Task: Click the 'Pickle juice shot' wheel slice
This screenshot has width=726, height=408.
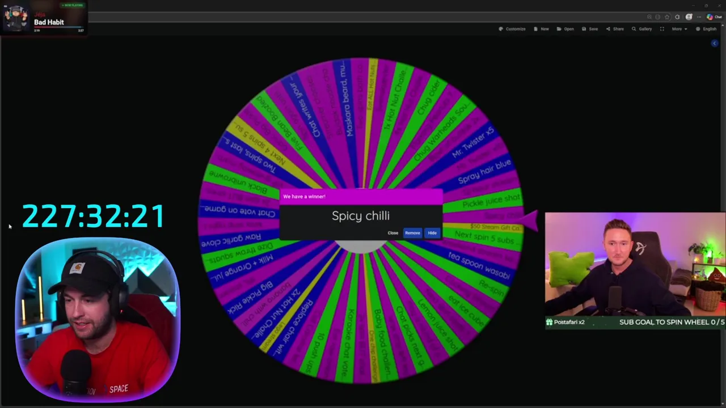Action: (491, 201)
